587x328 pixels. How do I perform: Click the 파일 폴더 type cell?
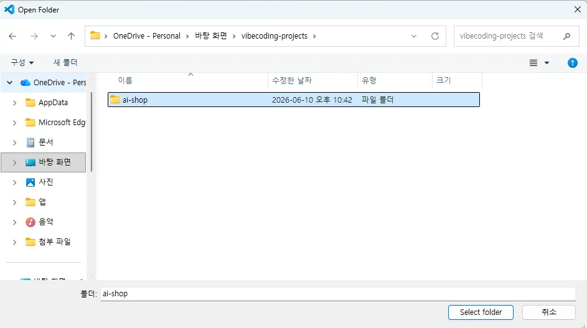(x=377, y=100)
